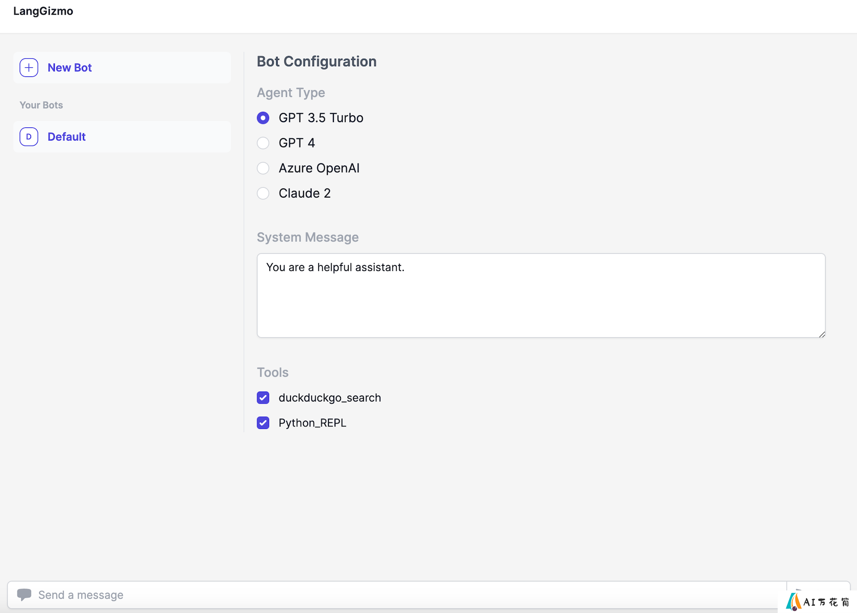Screen dimensions: 857x613
Task: Select GPT 3.5 Turbo radio button
Action: (x=263, y=118)
